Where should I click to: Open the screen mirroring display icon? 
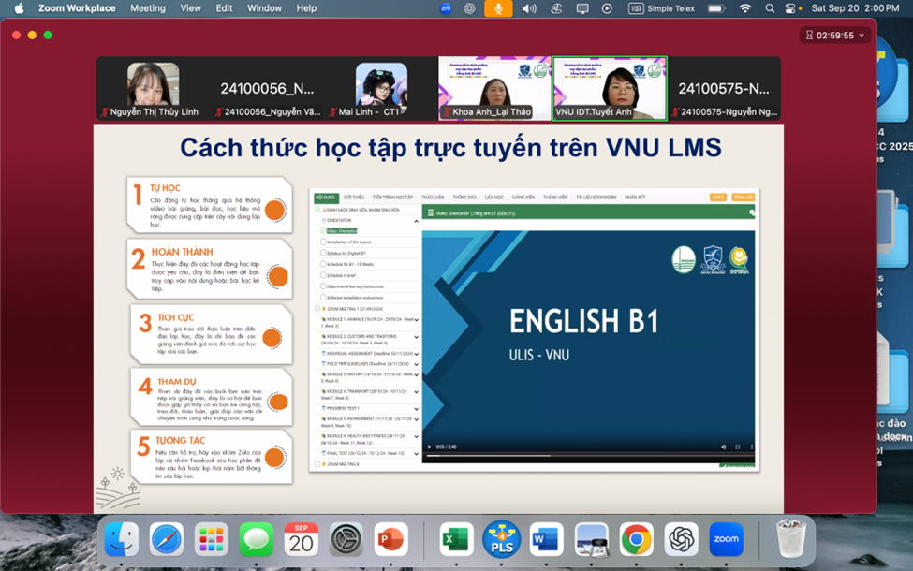point(582,8)
